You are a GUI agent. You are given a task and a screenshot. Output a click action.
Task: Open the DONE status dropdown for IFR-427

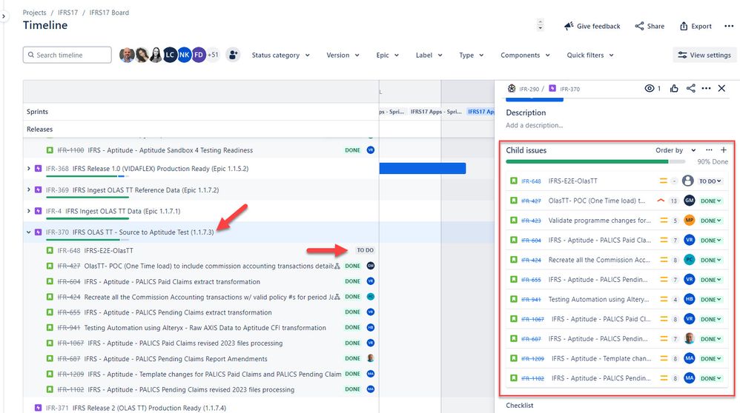point(710,201)
